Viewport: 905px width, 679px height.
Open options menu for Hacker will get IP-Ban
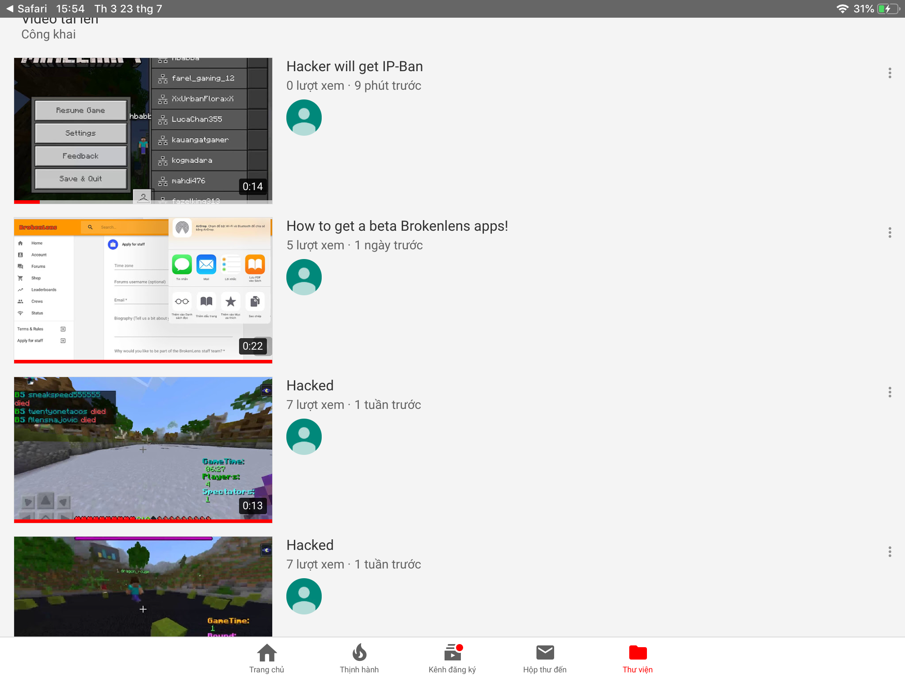coord(890,73)
